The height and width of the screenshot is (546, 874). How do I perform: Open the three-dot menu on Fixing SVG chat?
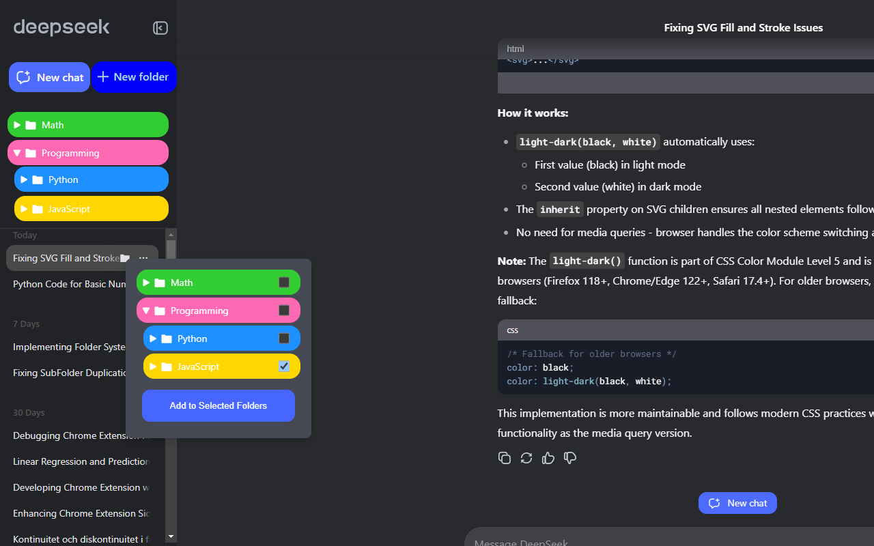pos(143,258)
